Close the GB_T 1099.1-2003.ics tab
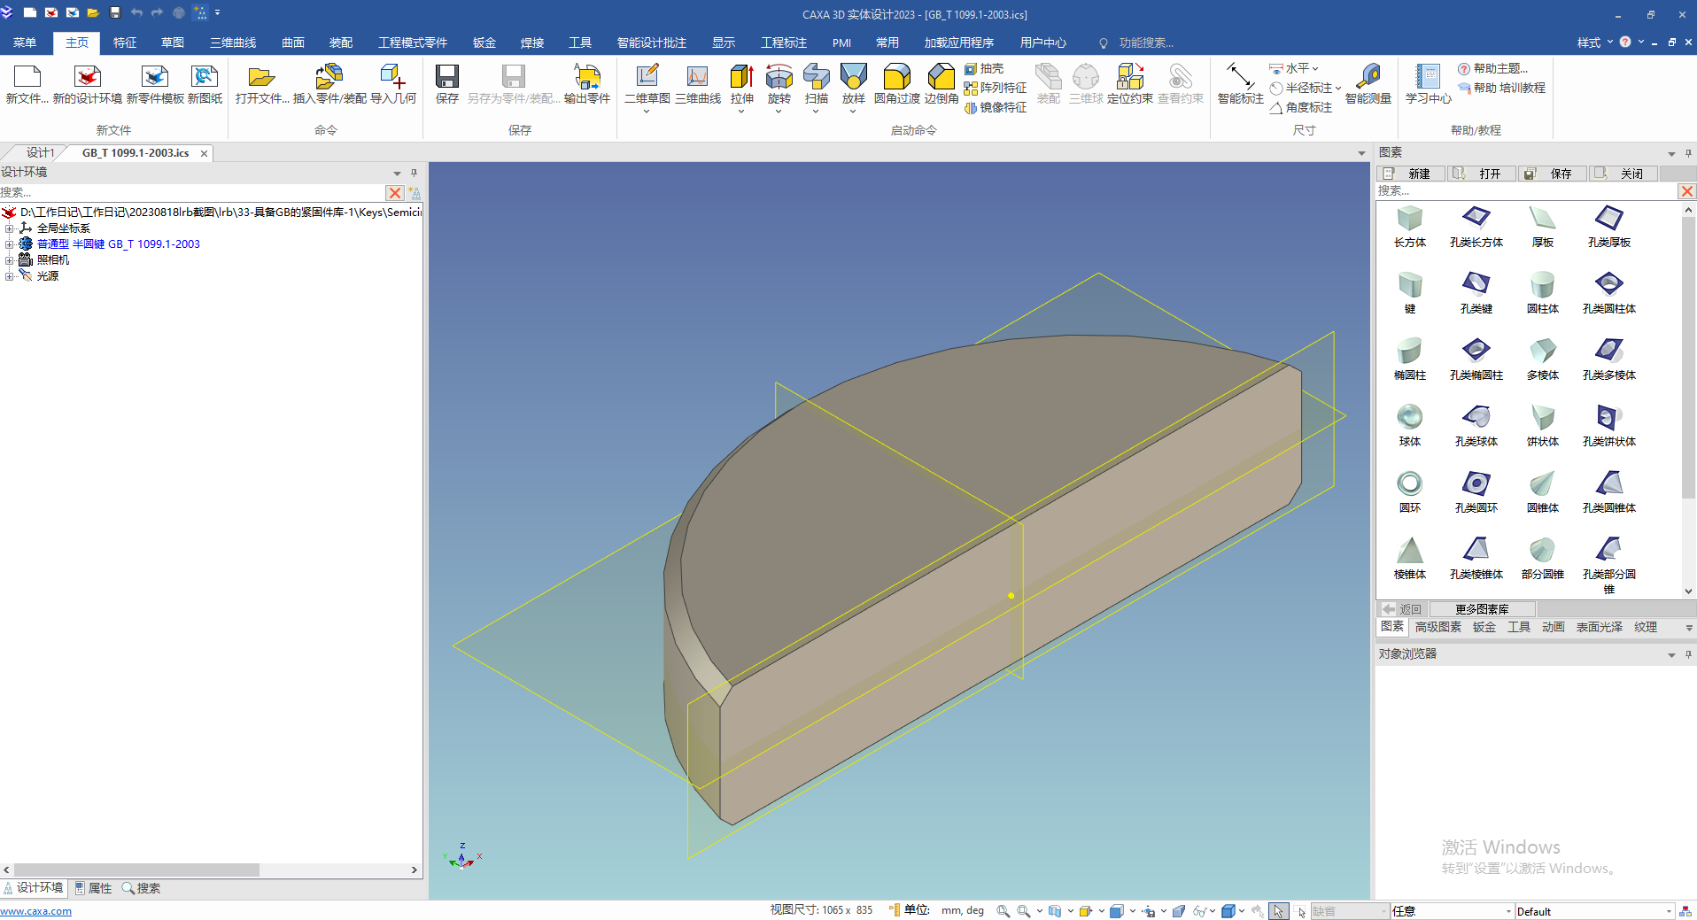Screen dimensions: 1697x920 pos(204,153)
